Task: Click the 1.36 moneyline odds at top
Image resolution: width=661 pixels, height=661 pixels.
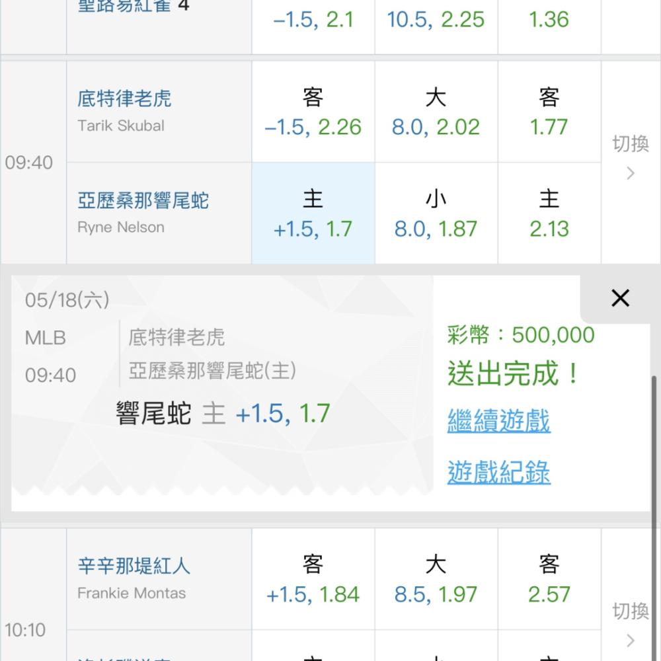Action: 549,20
